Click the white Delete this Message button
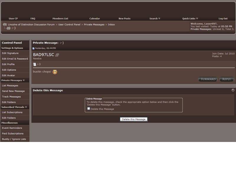The height and width of the screenshot is (171, 236). (134, 119)
